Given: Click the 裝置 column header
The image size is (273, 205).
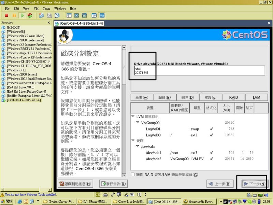Looking at the screenshot, I should pos(150,108).
